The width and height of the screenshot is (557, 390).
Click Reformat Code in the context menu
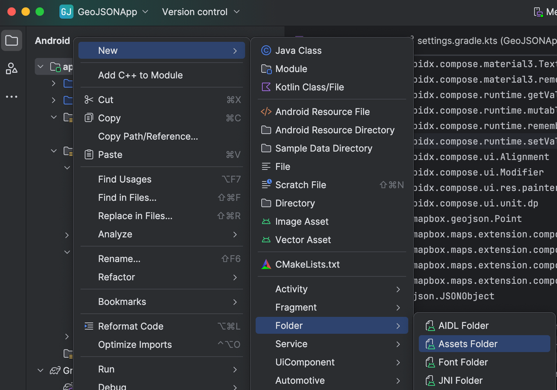pos(131,326)
